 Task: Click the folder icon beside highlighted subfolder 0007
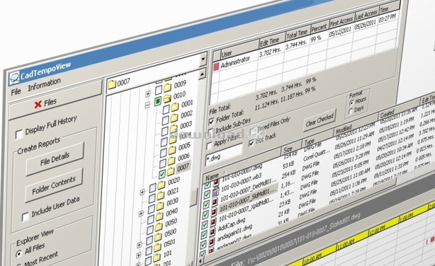pyautogui.click(x=171, y=171)
